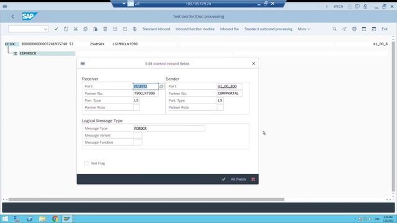This screenshot has width=397, height=223.
Task: Click the Copy toolbar icon
Action: pos(86,29)
